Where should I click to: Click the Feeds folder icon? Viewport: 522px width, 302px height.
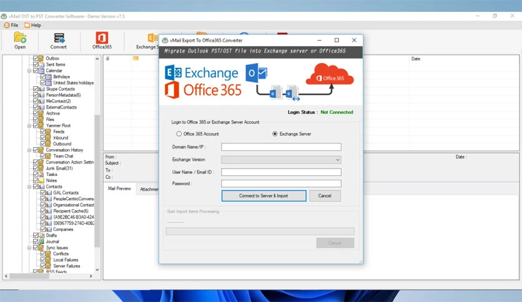click(49, 132)
